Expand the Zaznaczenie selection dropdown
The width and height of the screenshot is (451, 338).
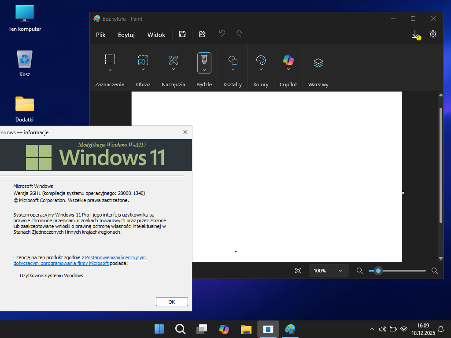tap(110, 70)
